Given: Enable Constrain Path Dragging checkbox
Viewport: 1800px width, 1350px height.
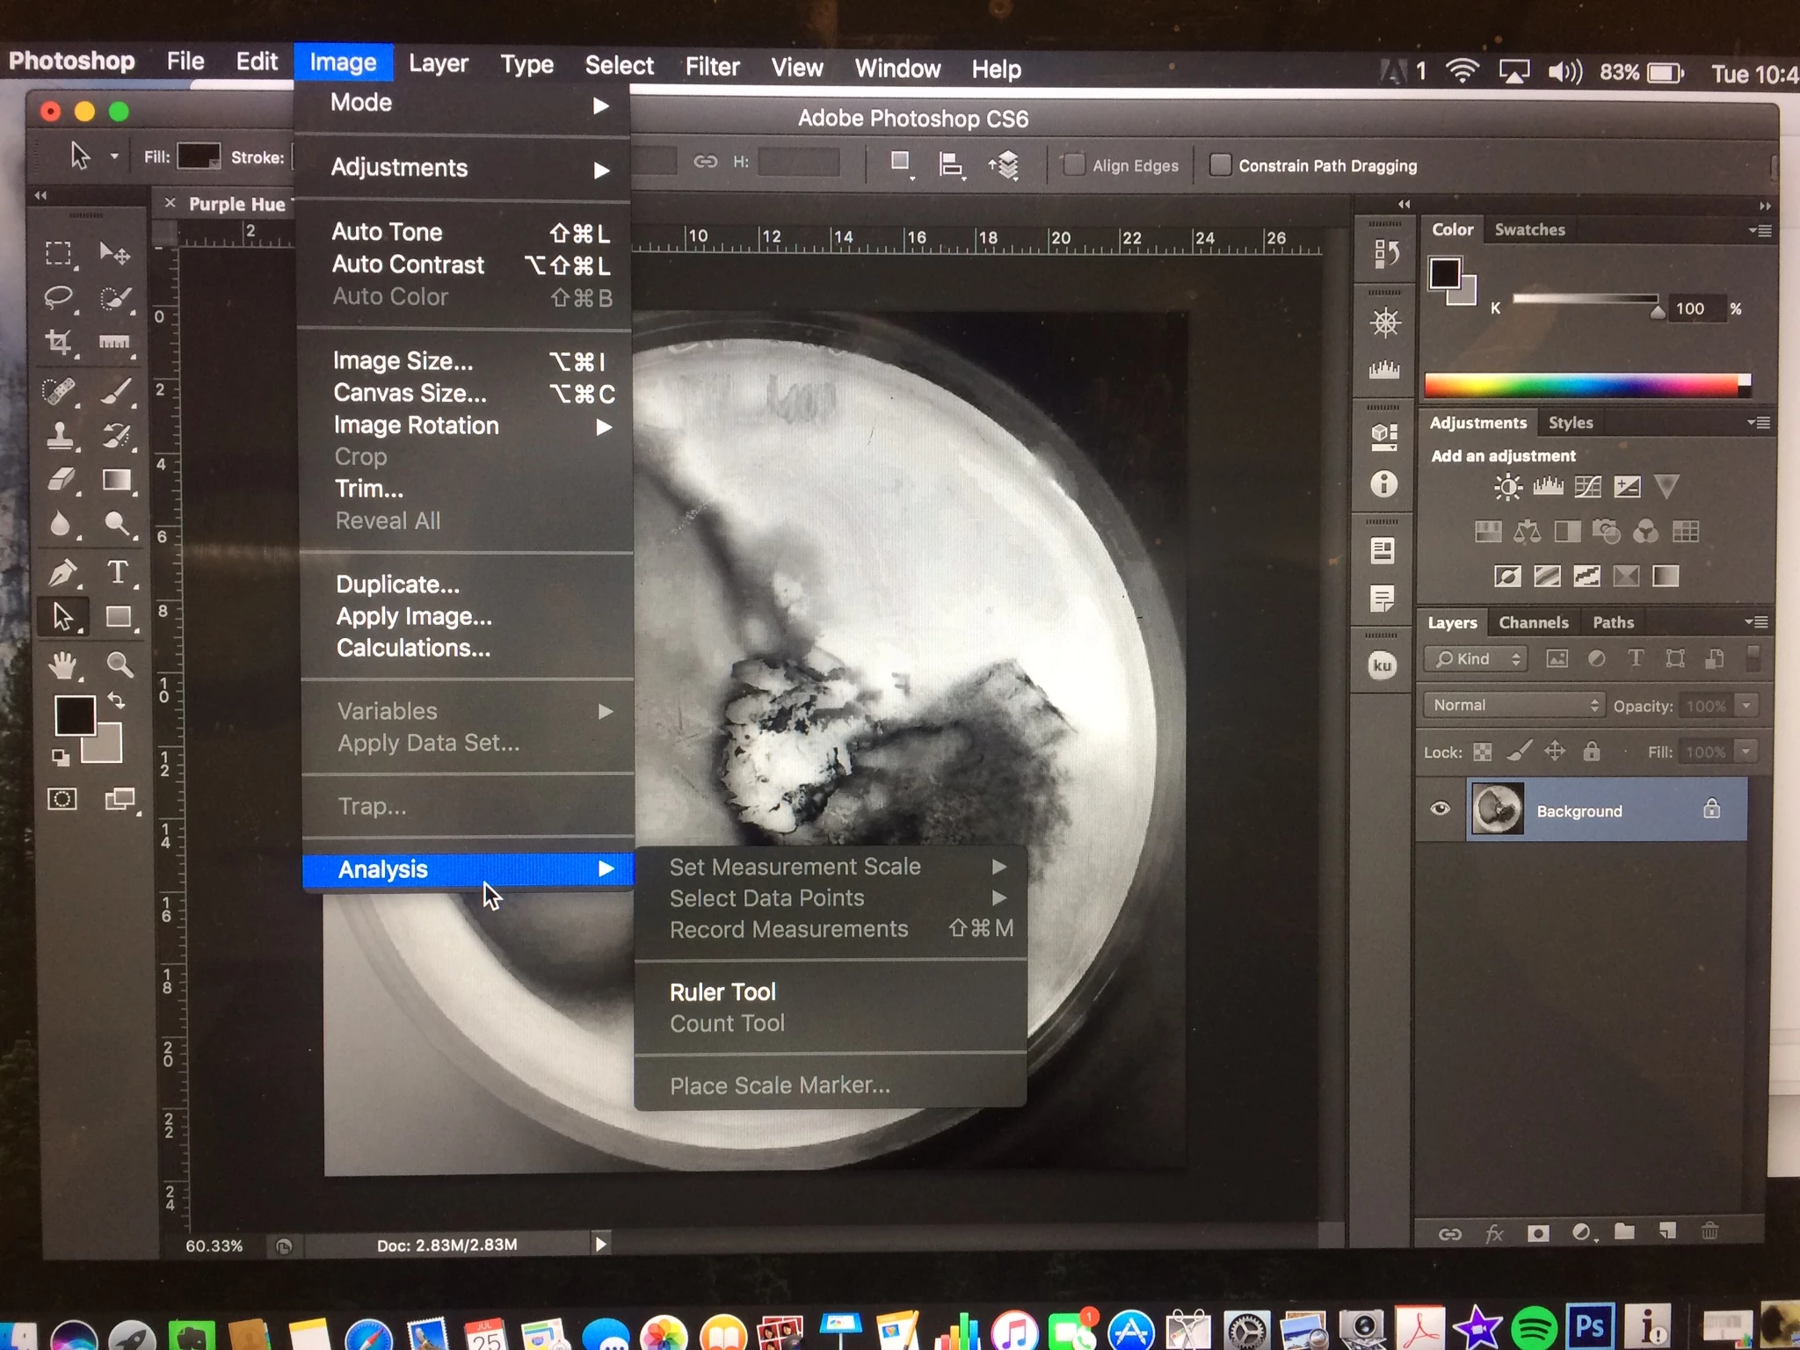Looking at the screenshot, I should point(1220,165).
